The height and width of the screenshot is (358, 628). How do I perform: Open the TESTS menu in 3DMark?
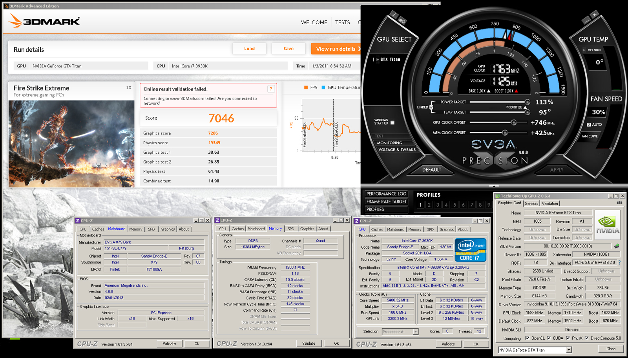(x=342, y=22)
